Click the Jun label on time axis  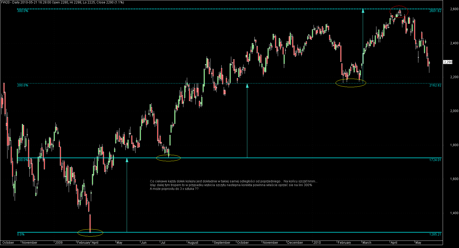click(x=144, y=243)
